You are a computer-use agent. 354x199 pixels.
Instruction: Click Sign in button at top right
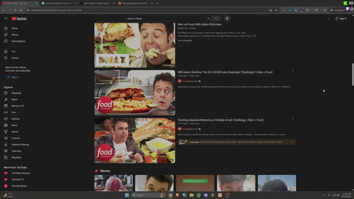(x=341, y=19)
